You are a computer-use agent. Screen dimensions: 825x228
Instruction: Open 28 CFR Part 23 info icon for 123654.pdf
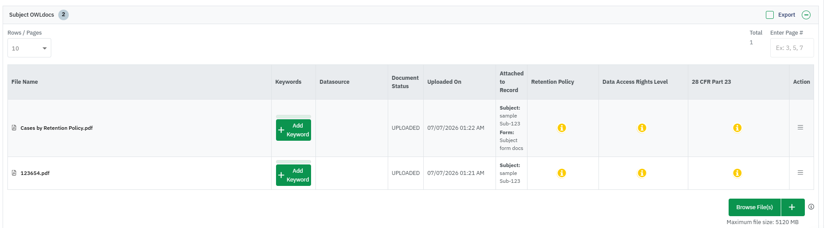tap(737, 173)
